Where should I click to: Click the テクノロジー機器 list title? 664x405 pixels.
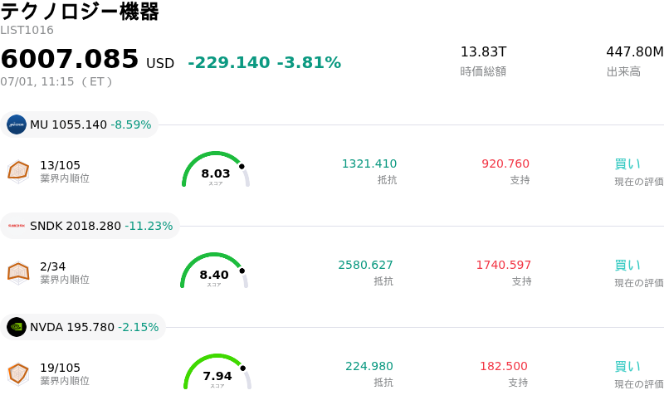point(80,12)
